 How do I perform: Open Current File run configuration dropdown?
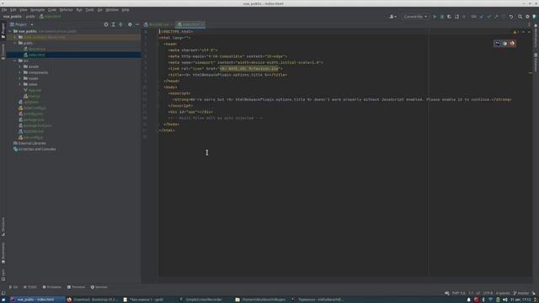tap(415, 17)
